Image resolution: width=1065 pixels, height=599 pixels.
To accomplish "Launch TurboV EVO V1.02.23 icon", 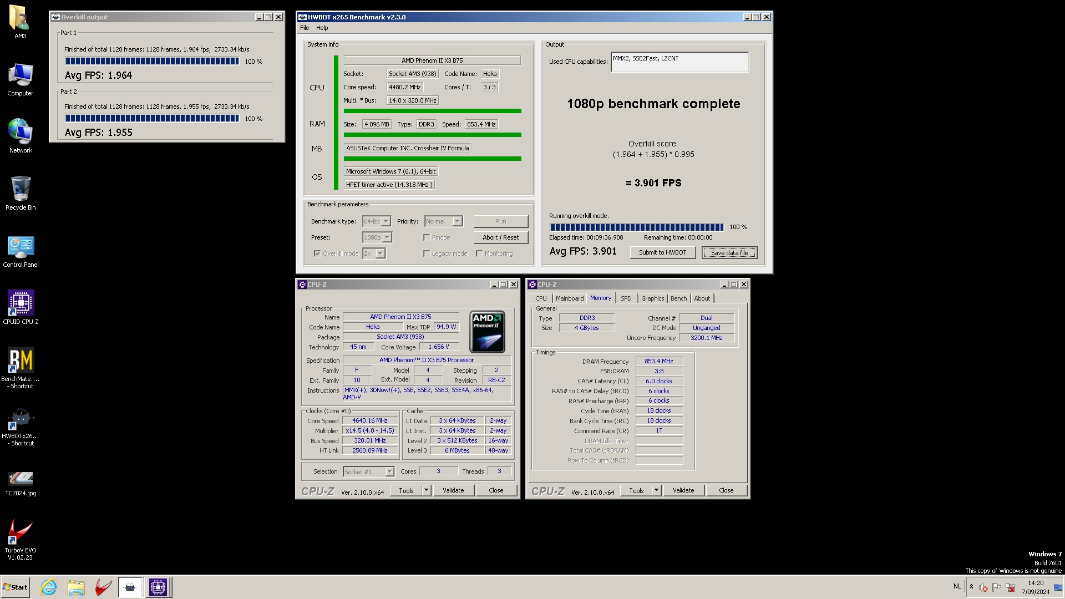I will tap(21, 539).
